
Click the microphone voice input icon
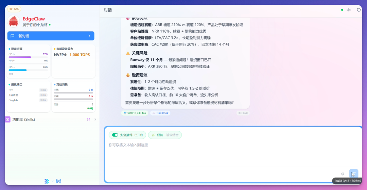click(x=343, y=173)
